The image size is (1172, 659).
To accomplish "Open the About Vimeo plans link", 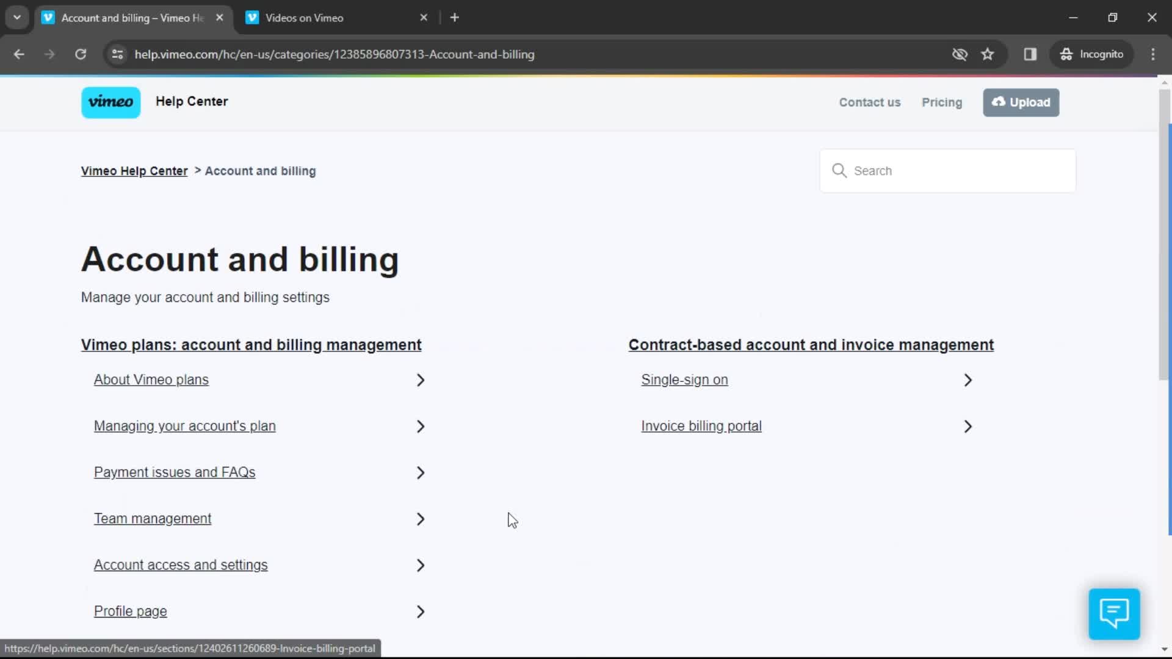I will (x=151, y=380).
